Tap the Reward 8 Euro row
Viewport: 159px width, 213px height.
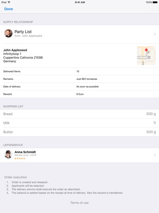coord(79,94)
